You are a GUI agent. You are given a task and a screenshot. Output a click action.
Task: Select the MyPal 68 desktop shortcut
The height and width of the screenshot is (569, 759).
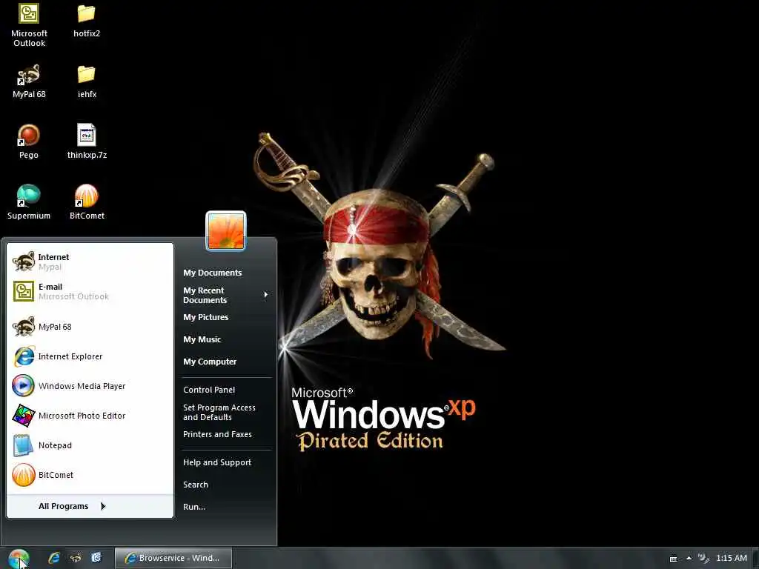coord(29,81)
